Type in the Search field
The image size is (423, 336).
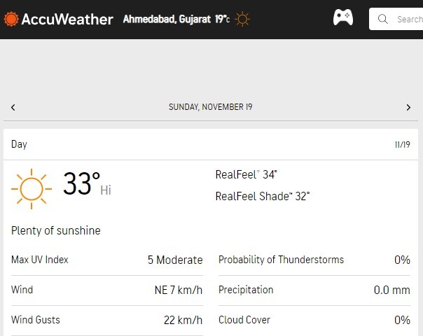click(x=408, y=19)
